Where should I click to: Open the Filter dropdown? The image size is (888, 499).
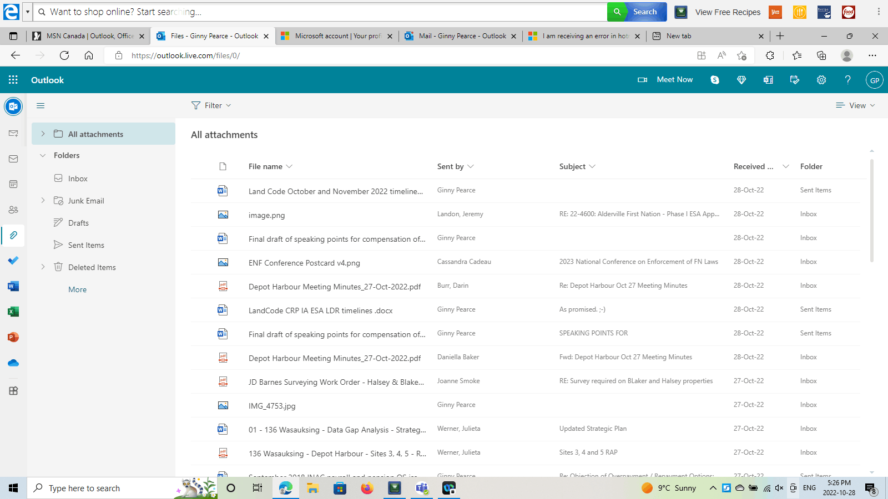point(211,105)
